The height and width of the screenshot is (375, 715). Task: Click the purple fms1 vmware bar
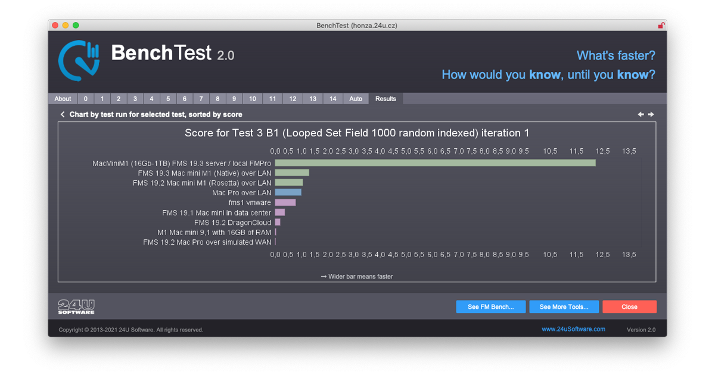(x=285, y=203)
